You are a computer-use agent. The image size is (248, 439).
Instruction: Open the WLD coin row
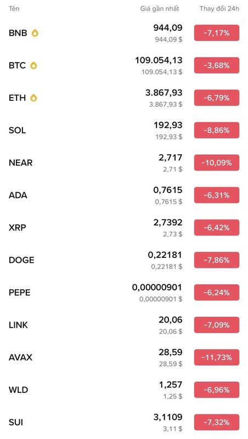(124, 390)
